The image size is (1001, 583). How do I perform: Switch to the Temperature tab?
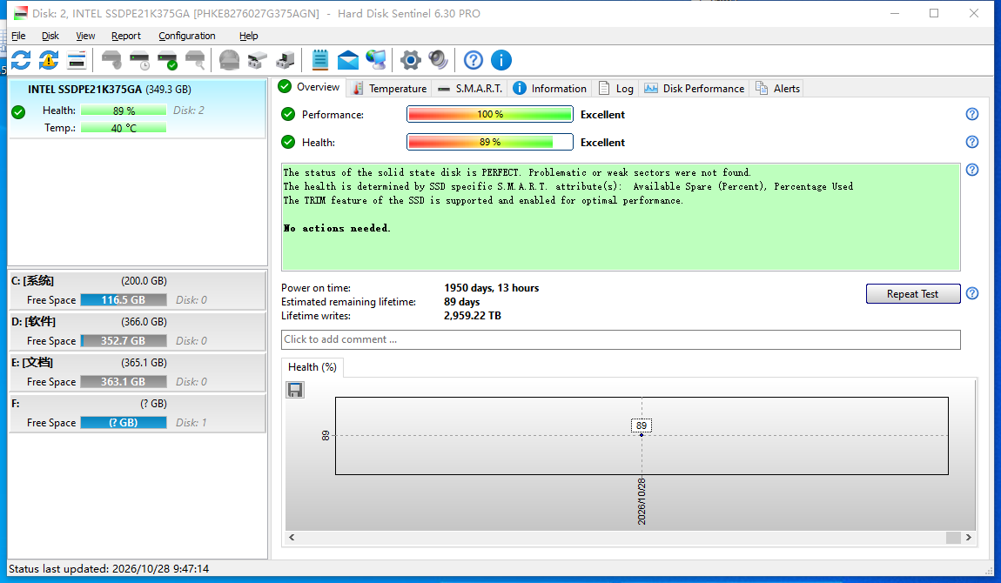click(x=389, y=89)
